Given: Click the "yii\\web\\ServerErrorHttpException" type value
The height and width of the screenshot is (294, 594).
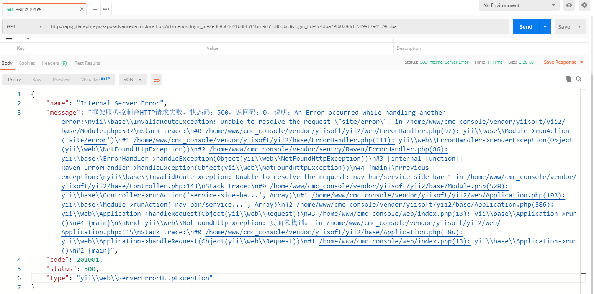Looking at the screenshot, I should pyautogui.click(x=144, y=278).
